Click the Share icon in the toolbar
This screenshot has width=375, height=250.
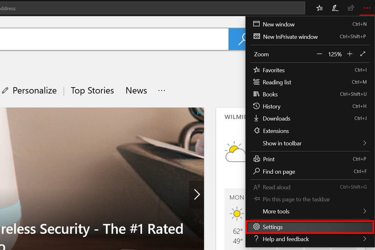351,8
